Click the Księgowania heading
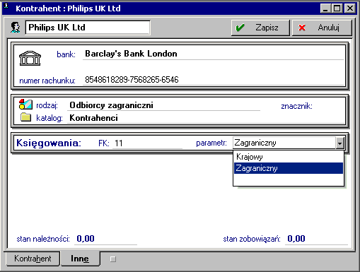 [x=49, y=143]
